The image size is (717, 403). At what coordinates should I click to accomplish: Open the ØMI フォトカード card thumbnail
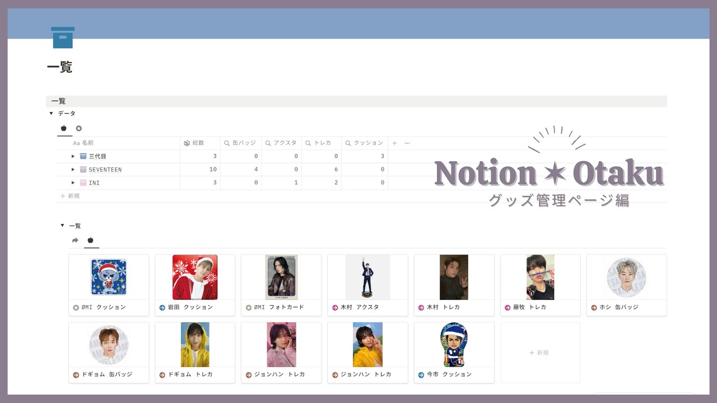281,277
